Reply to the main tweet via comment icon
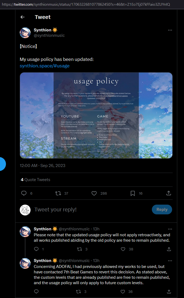The image size is (184, 298). click(x=24, y=193)
